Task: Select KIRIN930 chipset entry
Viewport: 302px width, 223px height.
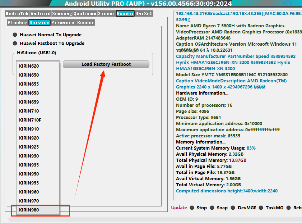Action: (x=38, y=156)
